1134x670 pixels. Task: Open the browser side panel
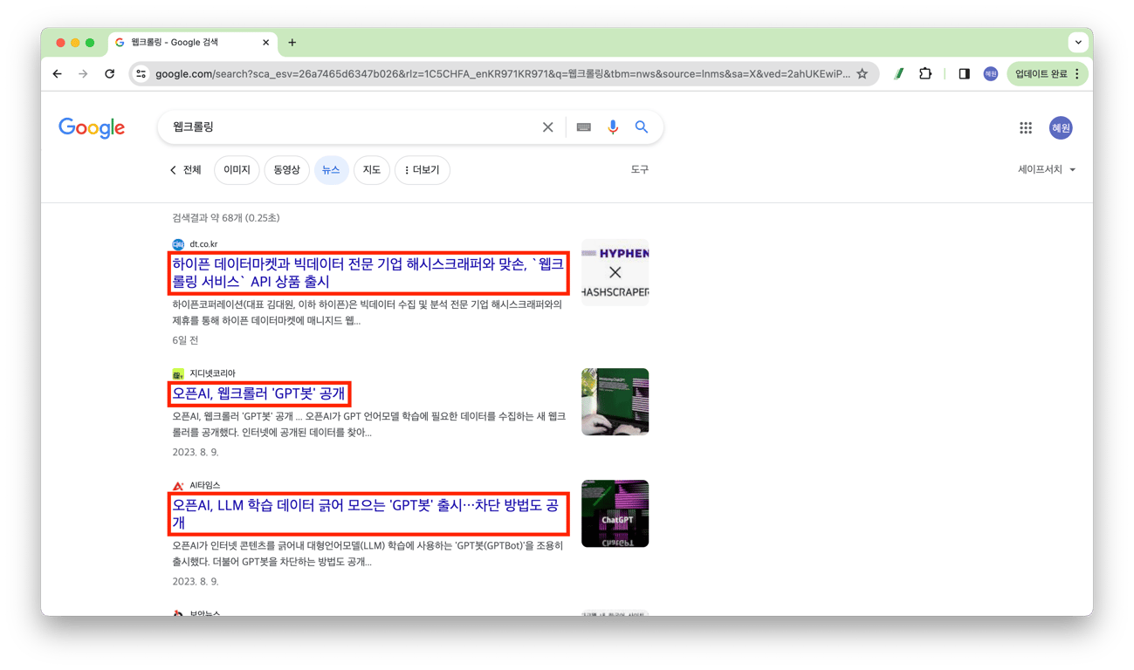(x=964, y=74)
